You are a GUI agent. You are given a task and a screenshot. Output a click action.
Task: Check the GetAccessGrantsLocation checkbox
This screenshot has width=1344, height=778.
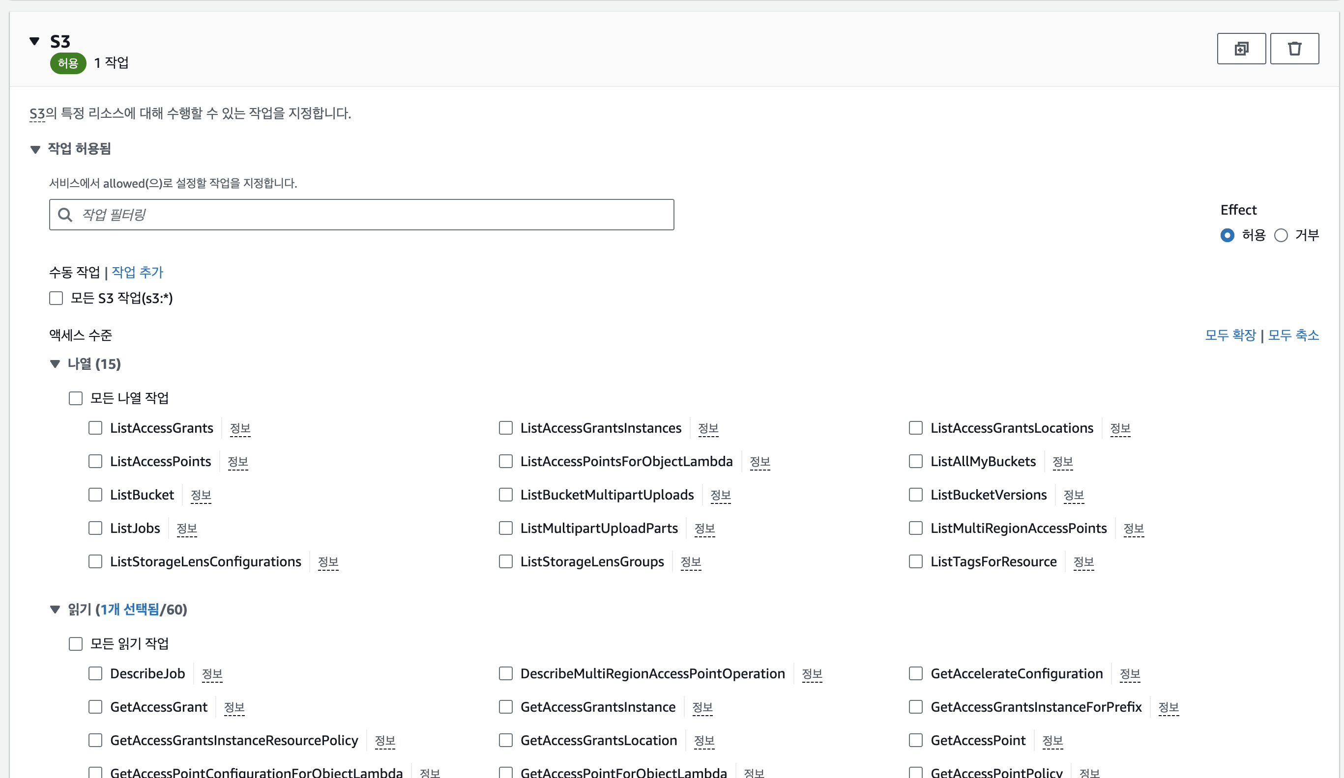click(506, 741)
